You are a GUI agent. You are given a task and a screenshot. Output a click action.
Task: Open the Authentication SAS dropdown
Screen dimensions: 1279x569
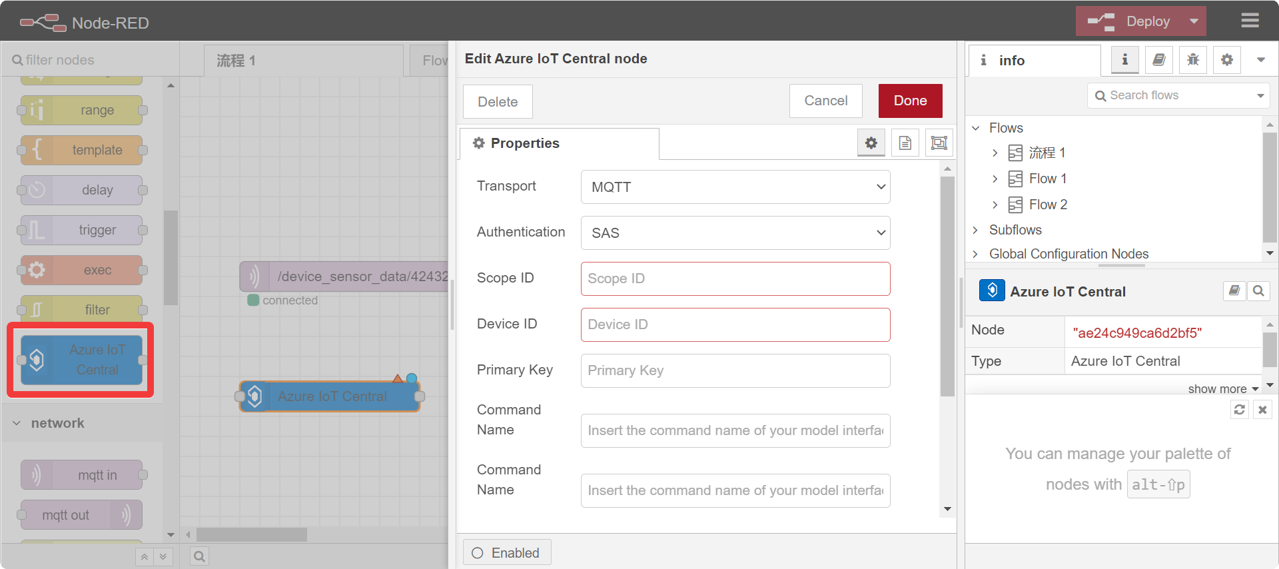pos(735,233)
